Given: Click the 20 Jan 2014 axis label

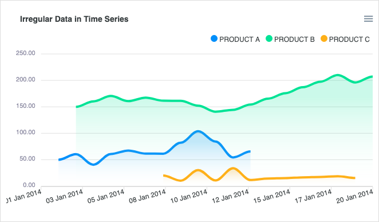Looking at the screenshot, I should click(x=355, y=196).
